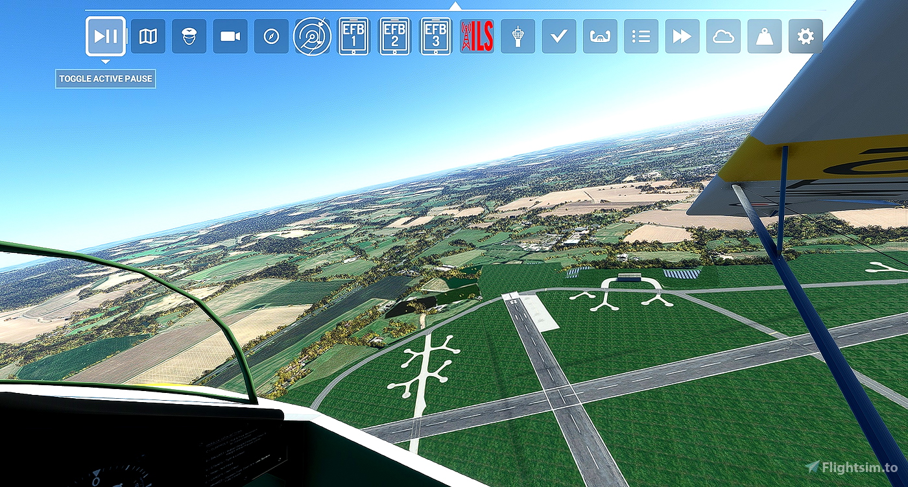This screenshot has width=908, height=487.
Task: Select the sim rate fast-forward icon
Action: [682, 36]
